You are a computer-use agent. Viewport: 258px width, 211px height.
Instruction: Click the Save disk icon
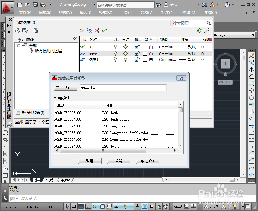[x=35, y=4]
